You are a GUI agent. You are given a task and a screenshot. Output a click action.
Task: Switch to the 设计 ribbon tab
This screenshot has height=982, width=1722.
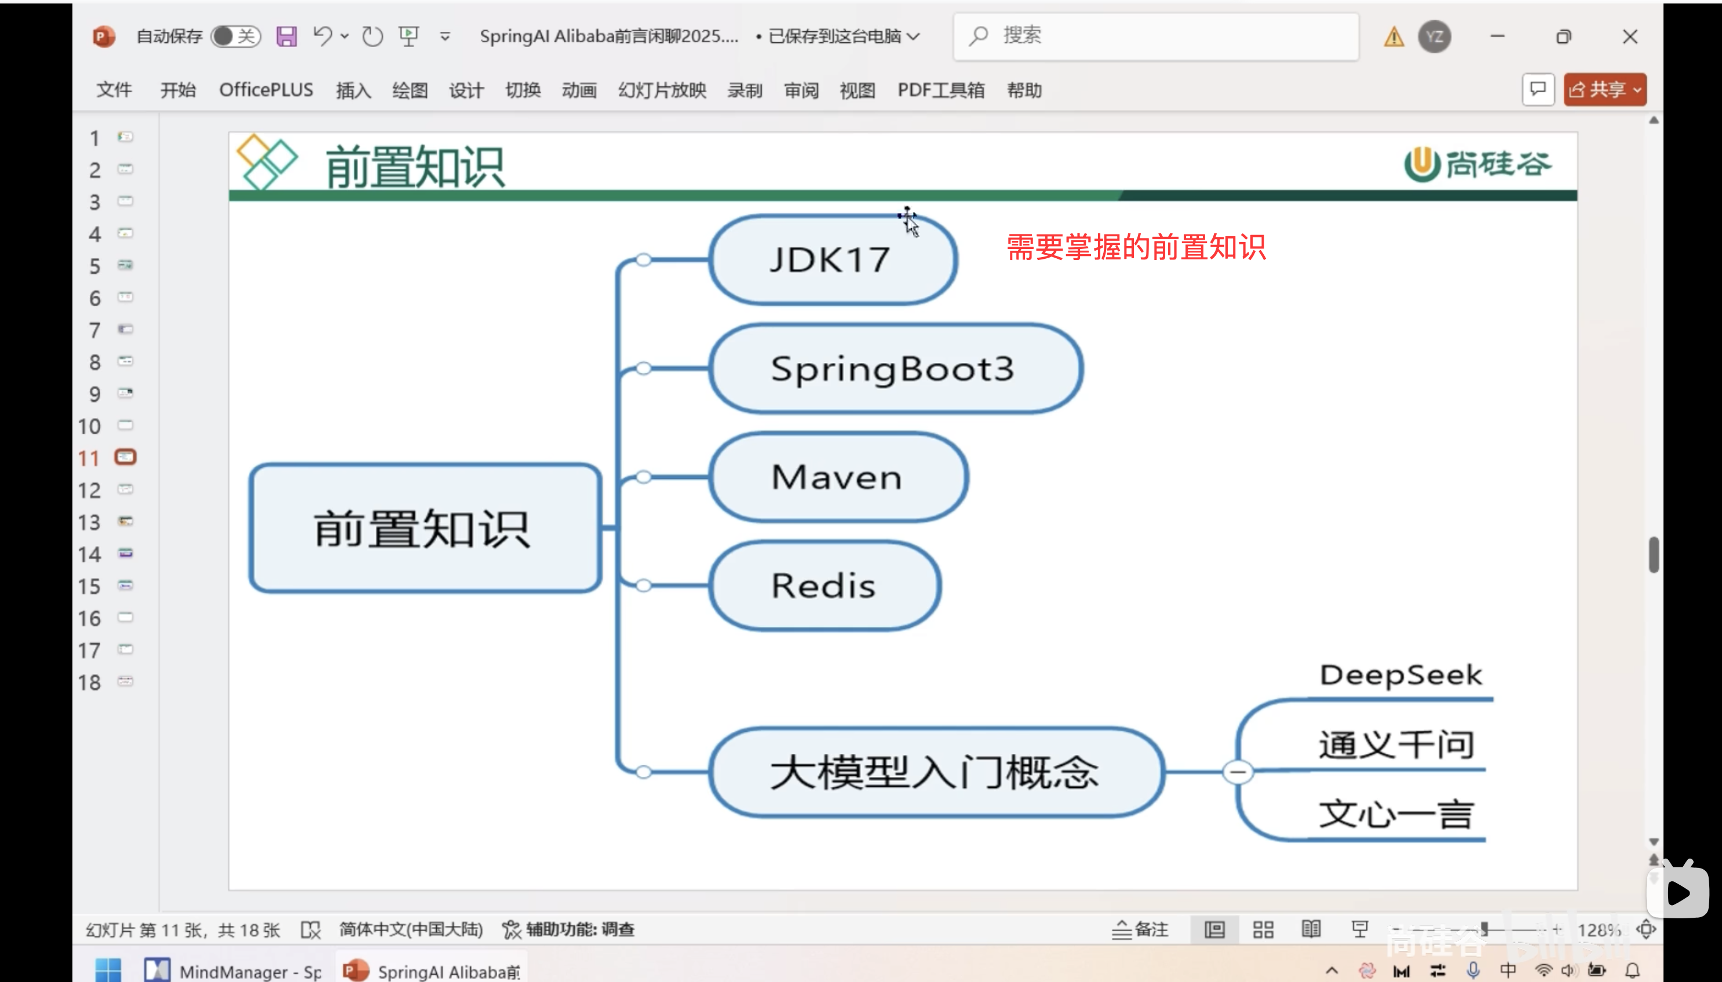[466, 90]
